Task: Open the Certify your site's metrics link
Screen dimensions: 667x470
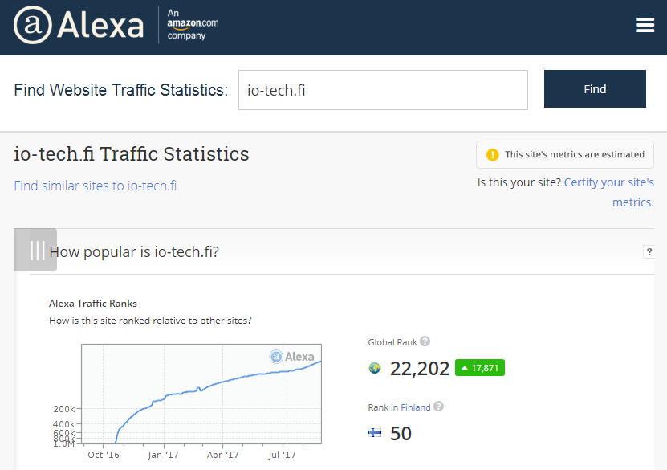Action: pos(608,192)
